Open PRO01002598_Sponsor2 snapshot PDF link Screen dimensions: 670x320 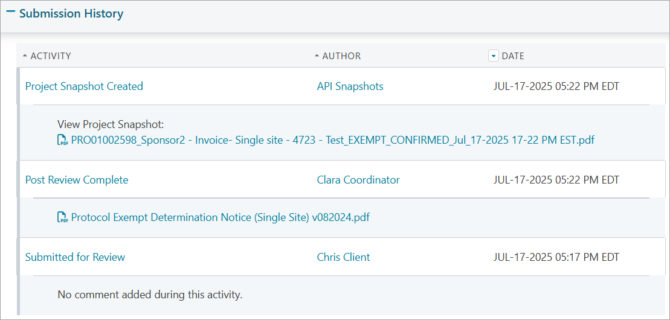333,139
